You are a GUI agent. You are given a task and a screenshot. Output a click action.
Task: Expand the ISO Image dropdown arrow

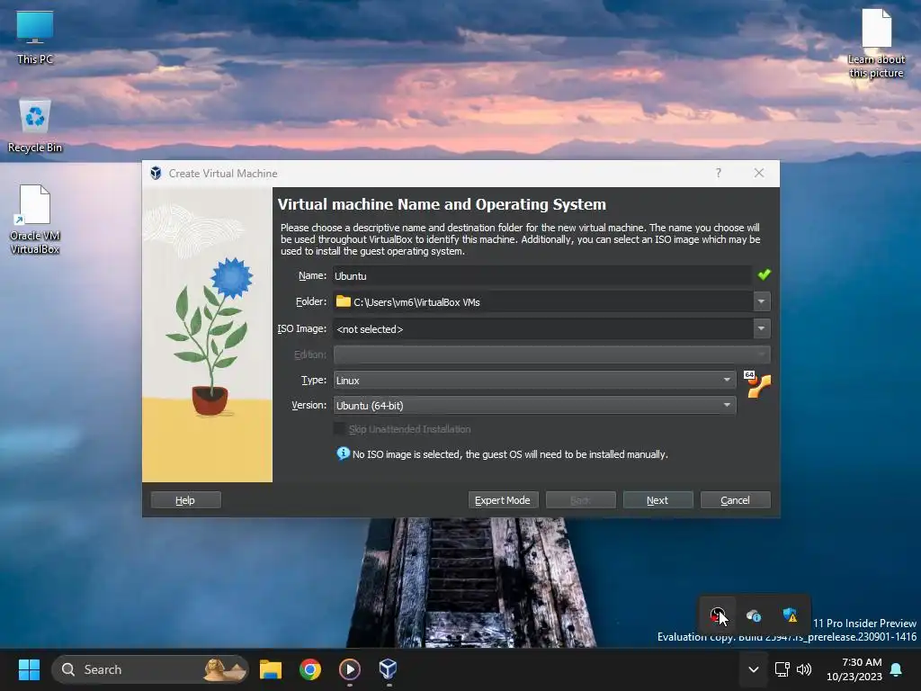(761, 328)
